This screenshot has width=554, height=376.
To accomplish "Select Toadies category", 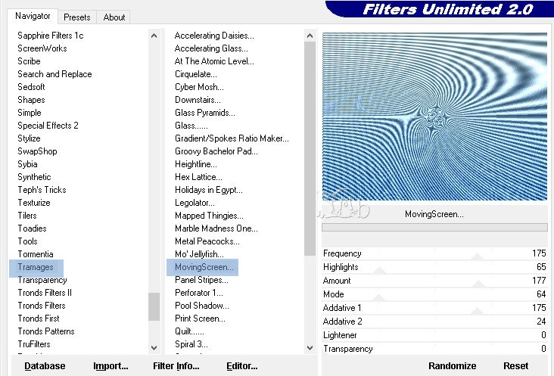I will tap(32, 228).
